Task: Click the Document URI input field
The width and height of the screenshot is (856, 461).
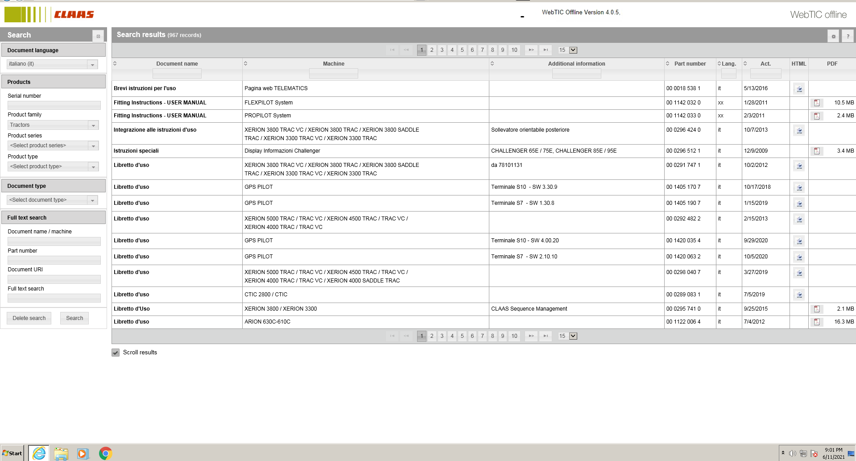Action: (x=54, y=279)
